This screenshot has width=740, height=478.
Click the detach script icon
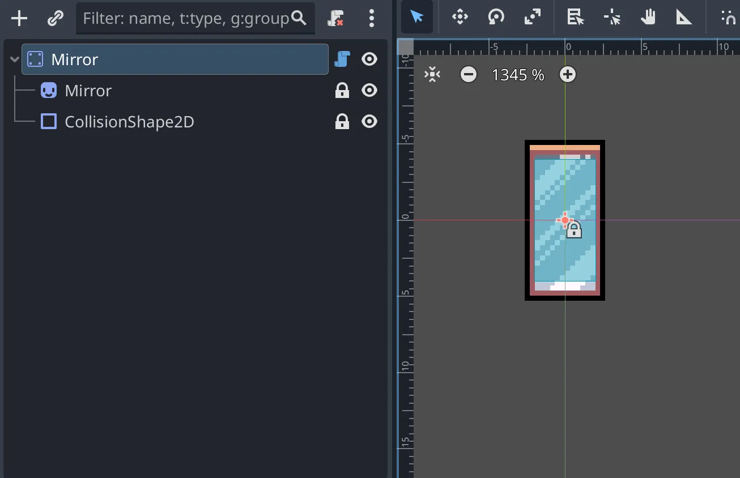(x=336, y=19)
